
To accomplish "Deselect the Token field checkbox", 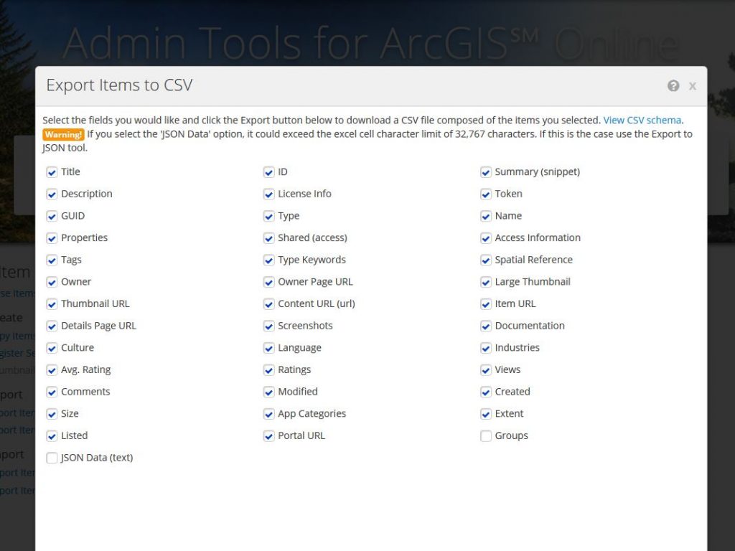I will click(x=486, y=194).
